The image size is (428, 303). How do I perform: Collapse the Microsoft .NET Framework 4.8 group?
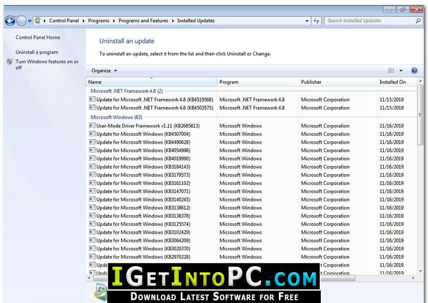coord(127,91)
